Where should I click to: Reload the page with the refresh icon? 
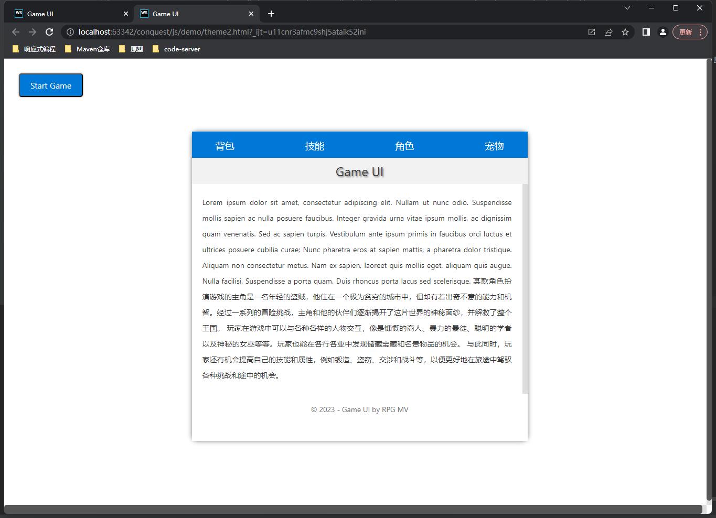[x=49, y=32]
